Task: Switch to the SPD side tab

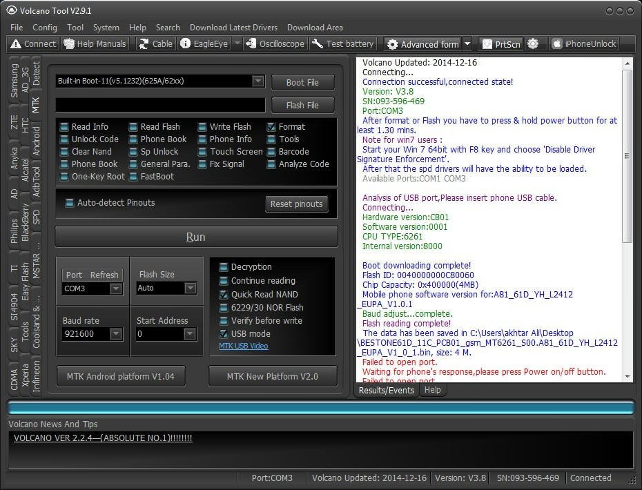Action: (x=36, y=217)
